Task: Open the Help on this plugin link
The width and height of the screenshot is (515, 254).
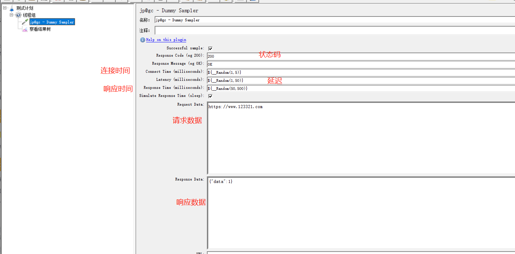Action: tap(166, 40)
